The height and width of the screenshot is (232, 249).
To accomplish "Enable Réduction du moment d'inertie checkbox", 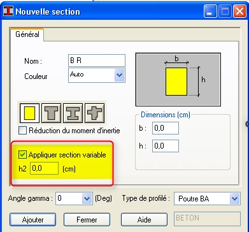I will click(x=22, y=131).
